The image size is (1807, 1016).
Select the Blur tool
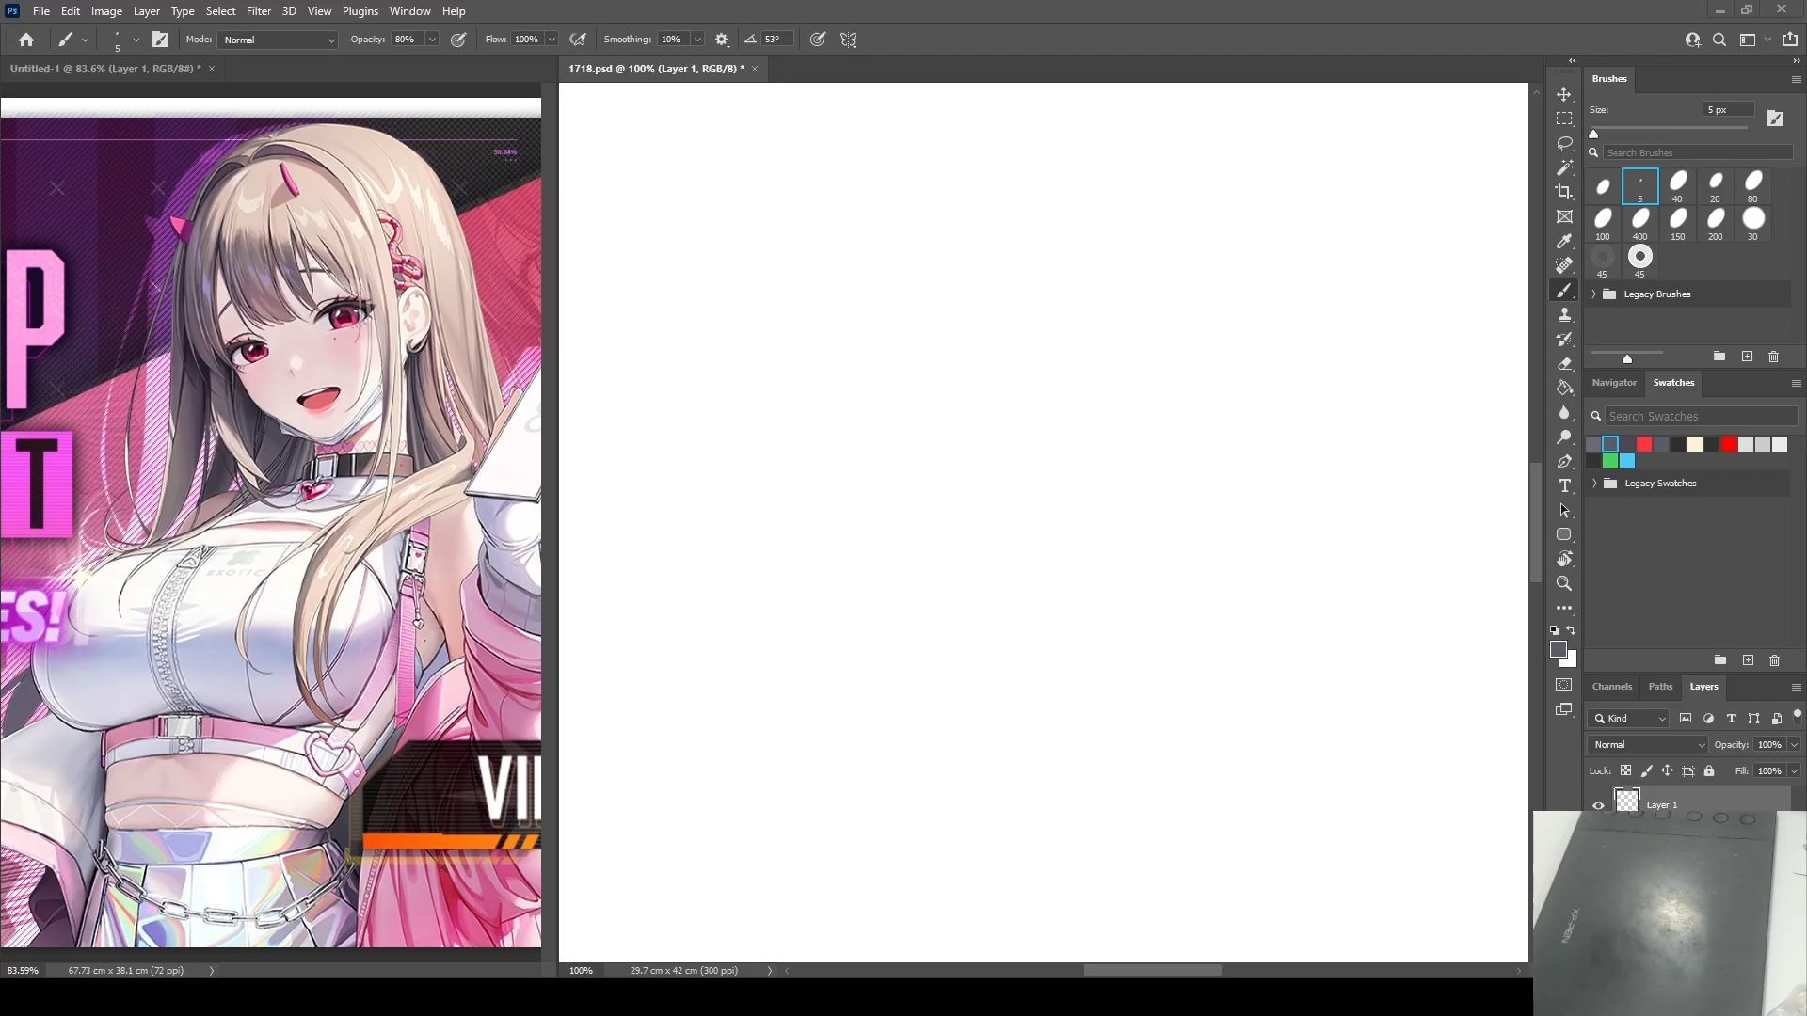1564,412
